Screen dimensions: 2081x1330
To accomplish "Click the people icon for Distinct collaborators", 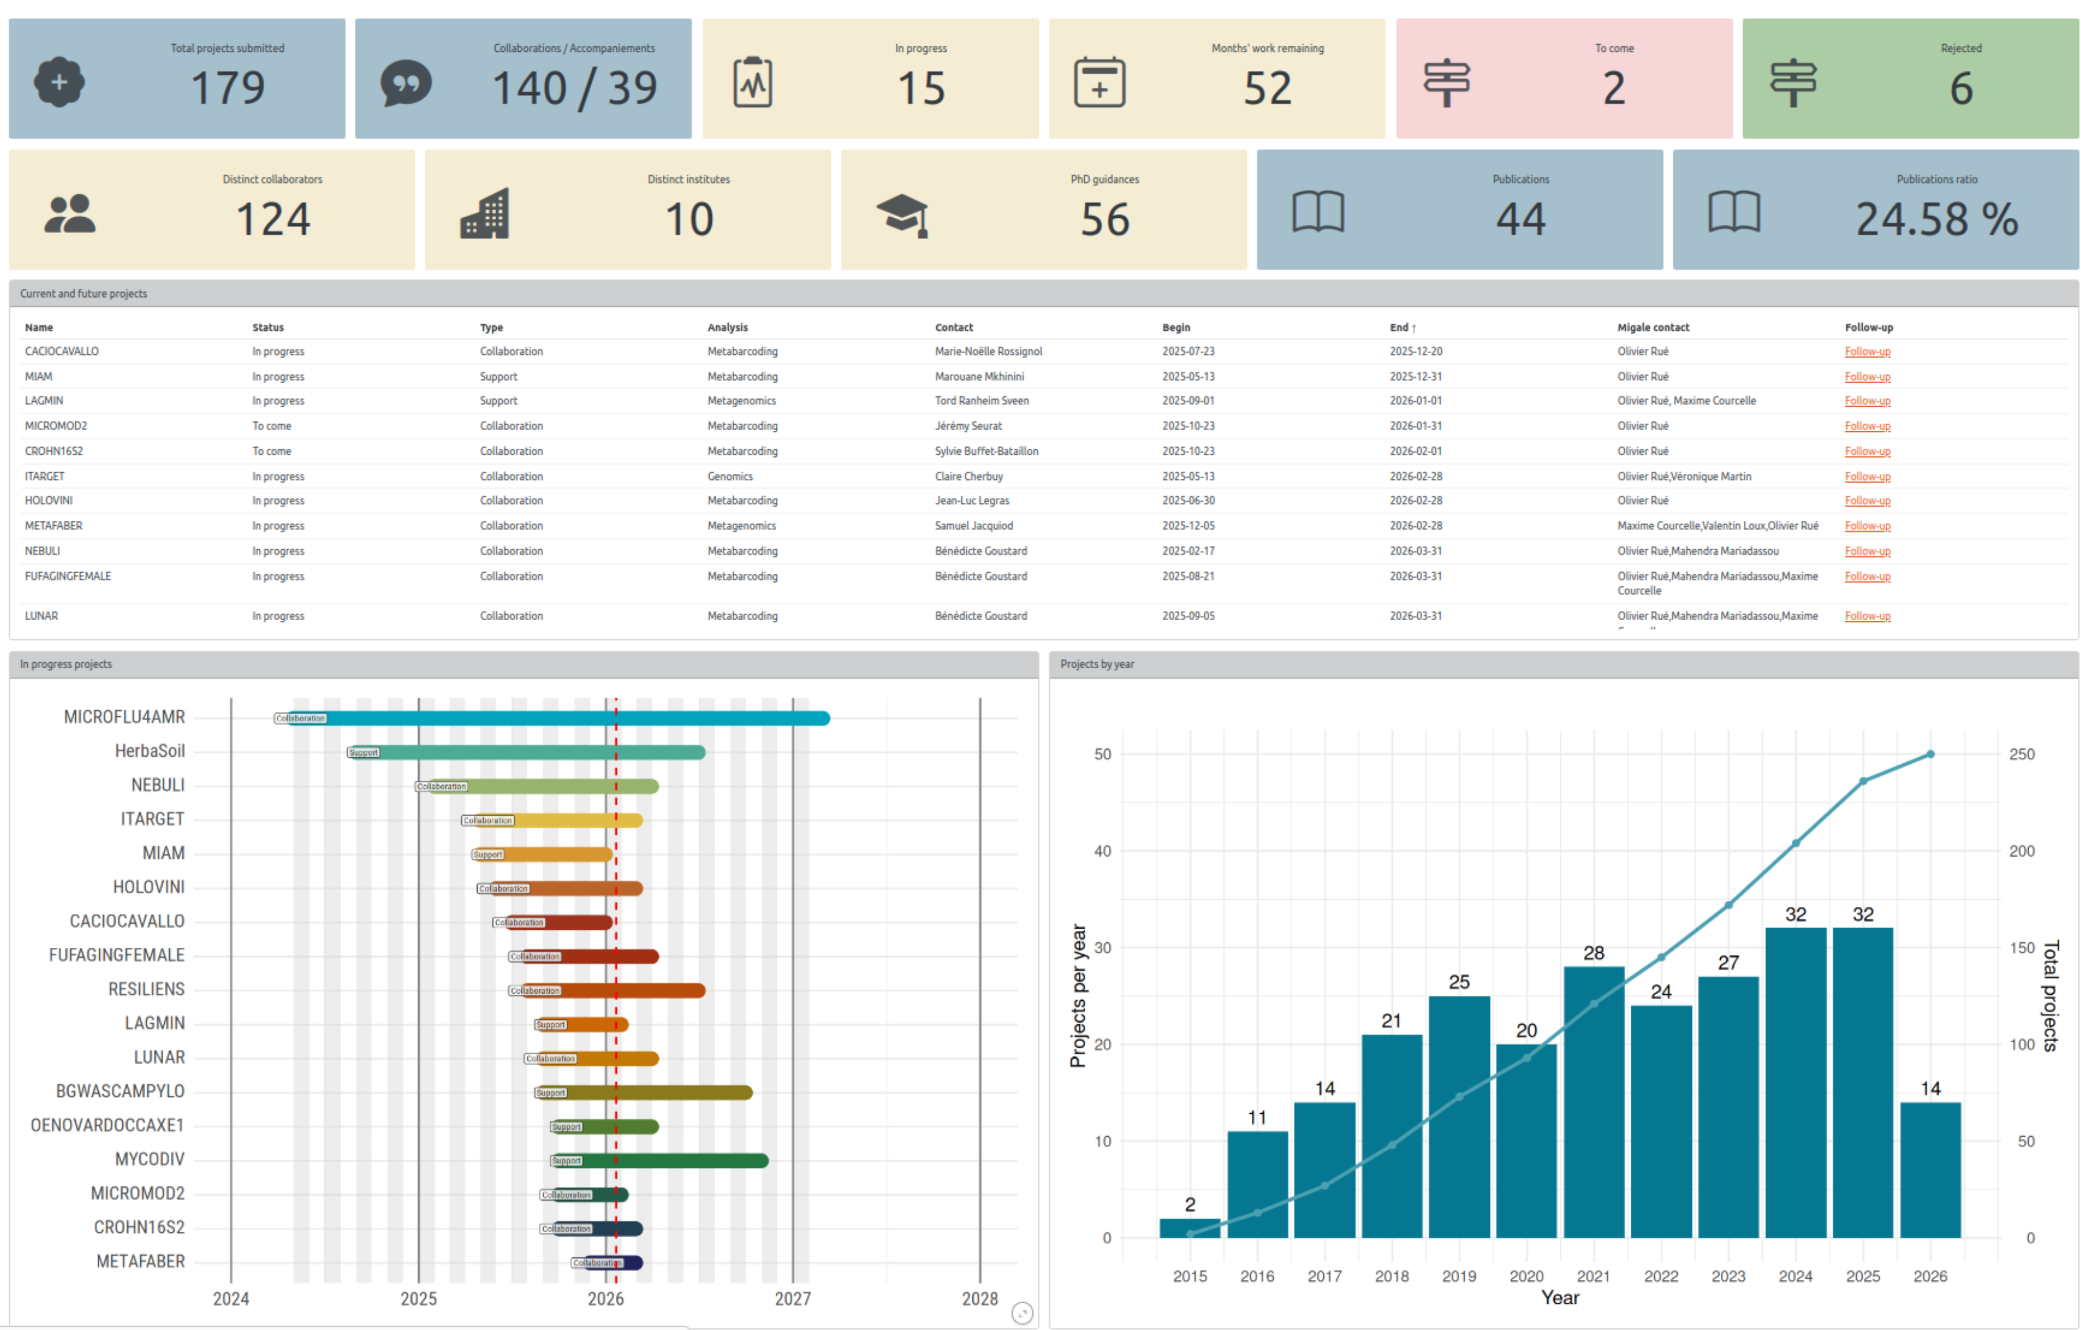I will (69, 215).
